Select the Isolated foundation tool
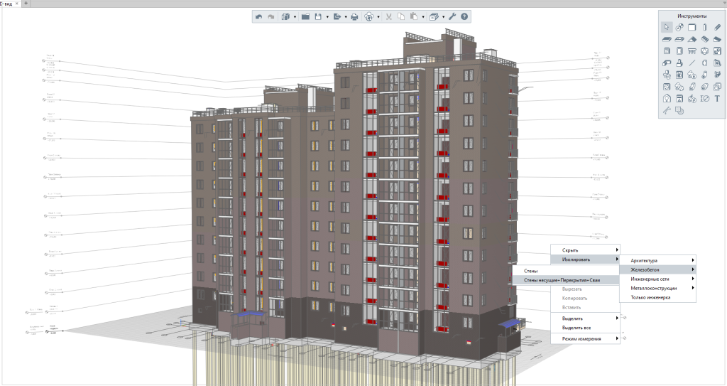Image resolution: width=727 pixels, height=386 pixels. coord(679,63)
